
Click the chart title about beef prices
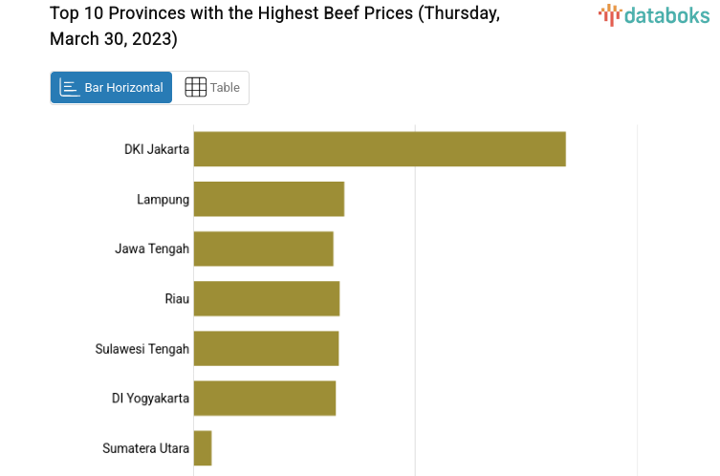[x=274, y=26]
